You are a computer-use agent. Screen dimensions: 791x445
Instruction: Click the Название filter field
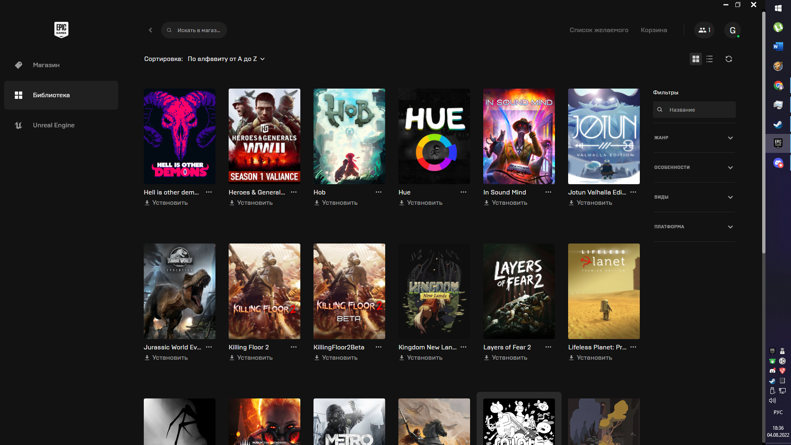694,110
